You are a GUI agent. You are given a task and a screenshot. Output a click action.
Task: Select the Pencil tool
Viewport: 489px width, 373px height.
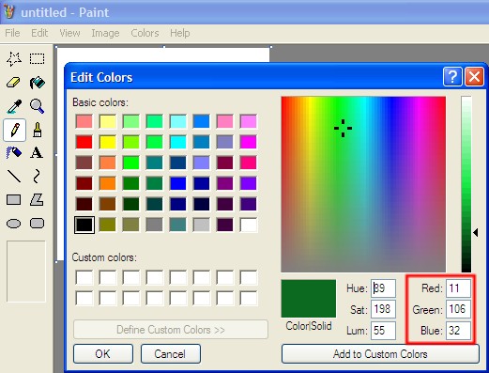coord(14,130)
